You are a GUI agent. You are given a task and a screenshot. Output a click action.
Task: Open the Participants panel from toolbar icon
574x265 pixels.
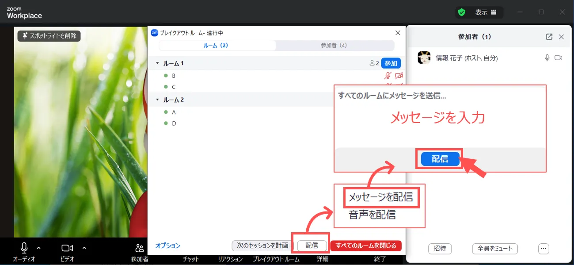click(x=140, y=248)
